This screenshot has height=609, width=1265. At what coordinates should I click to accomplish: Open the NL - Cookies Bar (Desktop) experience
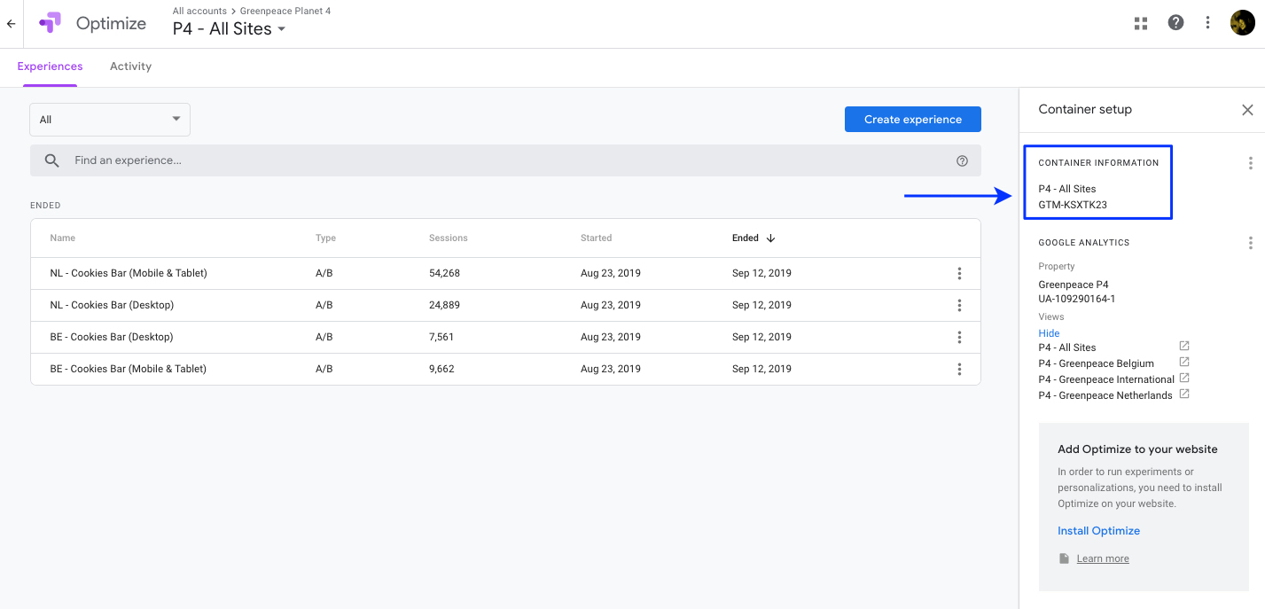112,305
